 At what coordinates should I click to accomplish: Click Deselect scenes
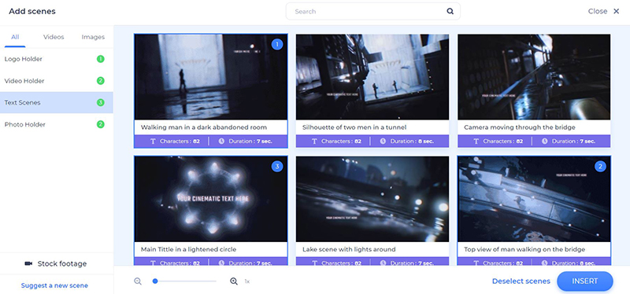tap(521, 281)
